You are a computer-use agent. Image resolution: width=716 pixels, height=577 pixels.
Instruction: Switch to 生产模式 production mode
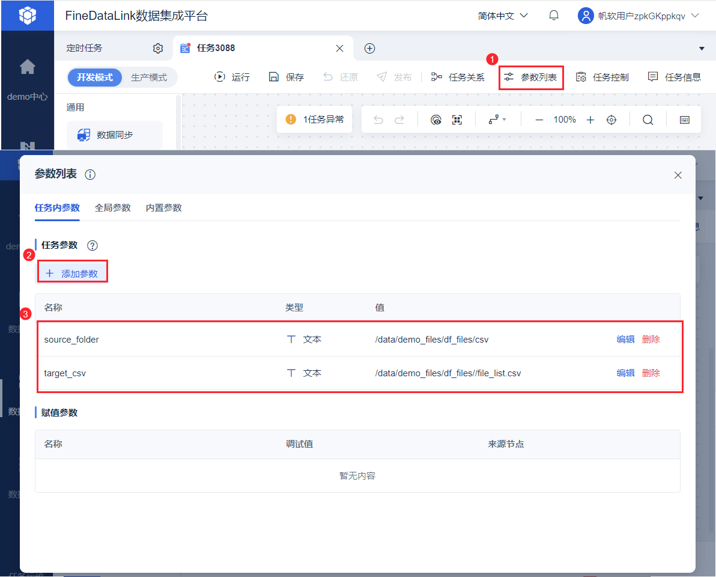tap(150, 77)
